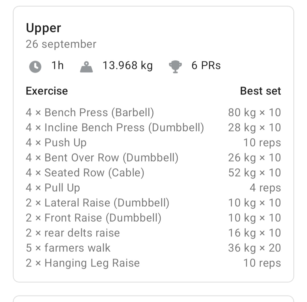Click the Best set column header
Viewport: 307px width, 302px height.
coord(260,91)
